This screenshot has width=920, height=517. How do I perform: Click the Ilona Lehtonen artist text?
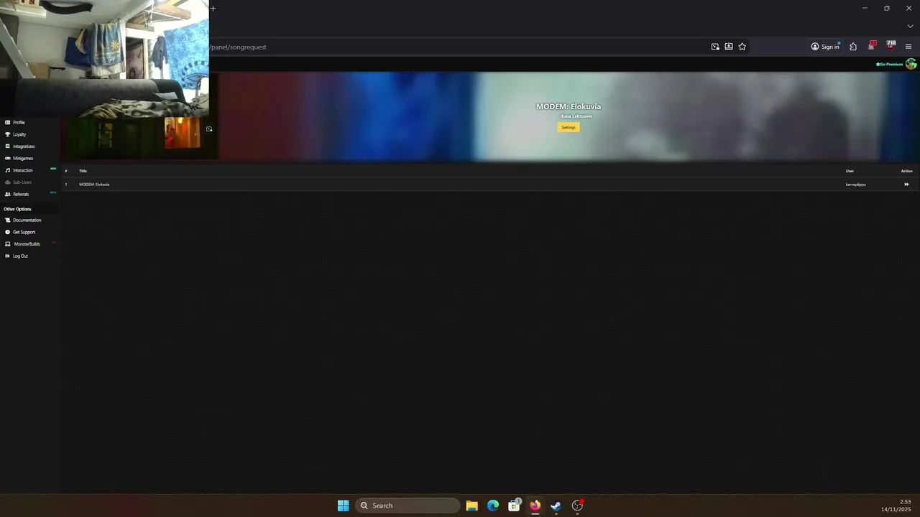tap(576, 116)
